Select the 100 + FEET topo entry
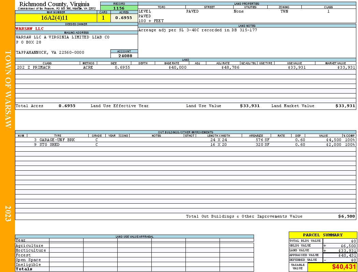Viewport: 358px width, 272px height. [x=151, y=21]
